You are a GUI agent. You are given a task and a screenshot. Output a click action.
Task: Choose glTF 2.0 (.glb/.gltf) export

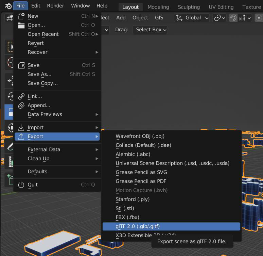(171, 226)
